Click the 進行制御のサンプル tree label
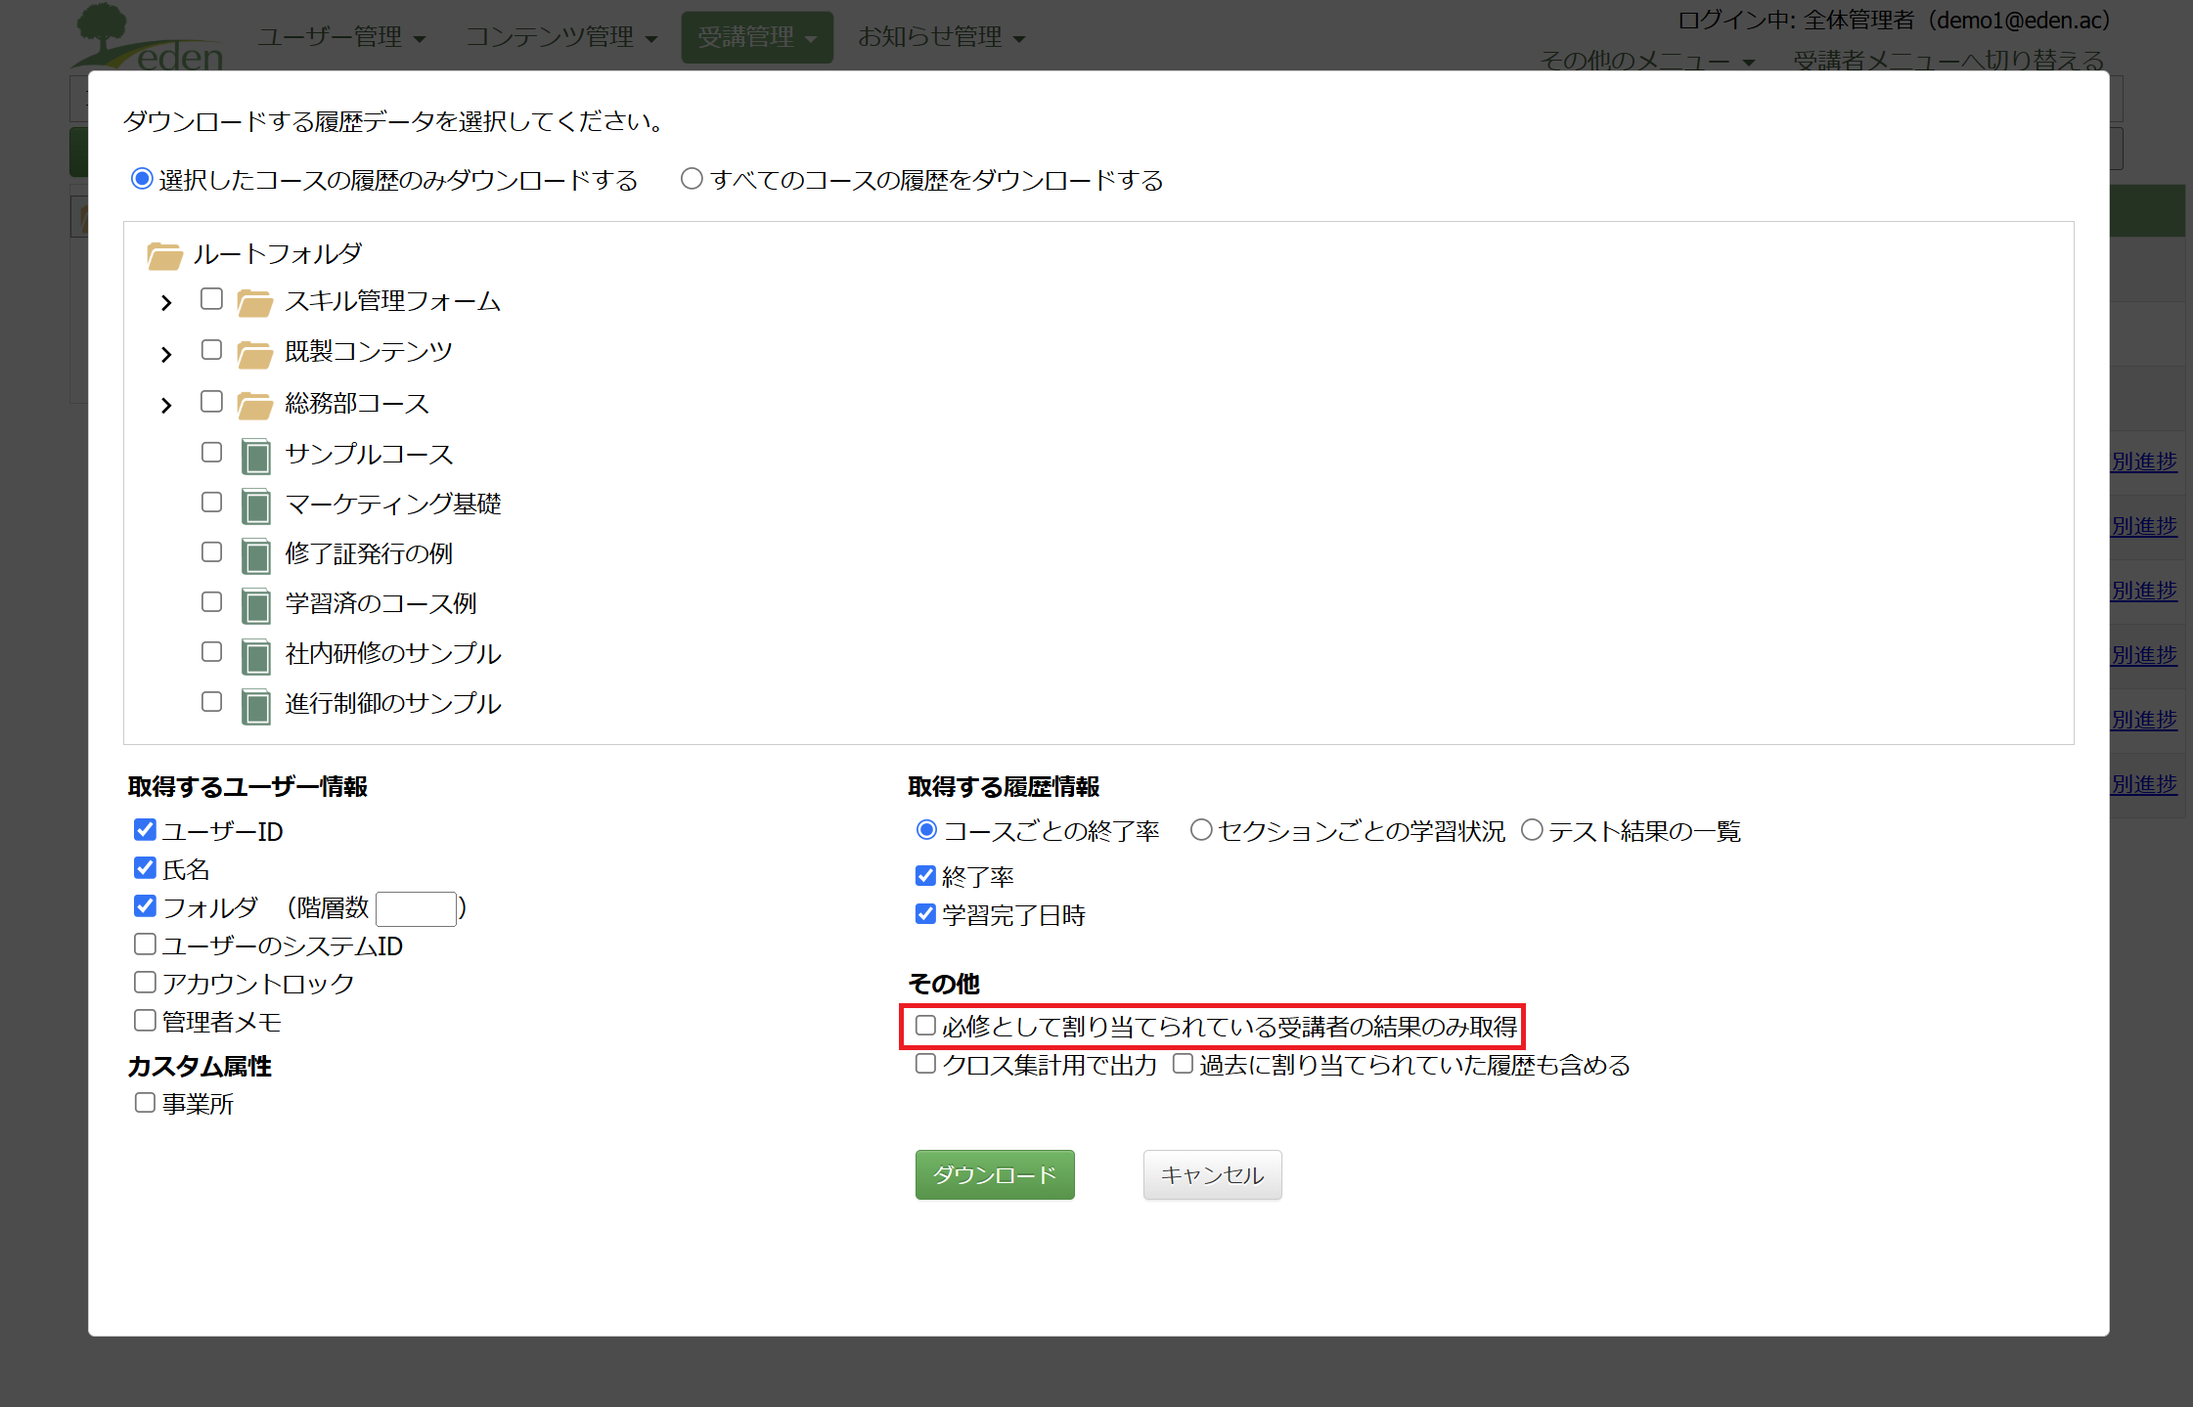 (x=393, y=704)
